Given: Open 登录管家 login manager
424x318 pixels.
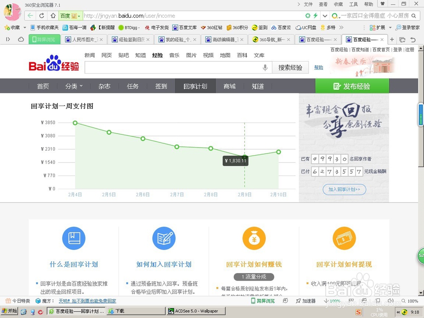Looking at the screenshot, I should click(407, 27).
